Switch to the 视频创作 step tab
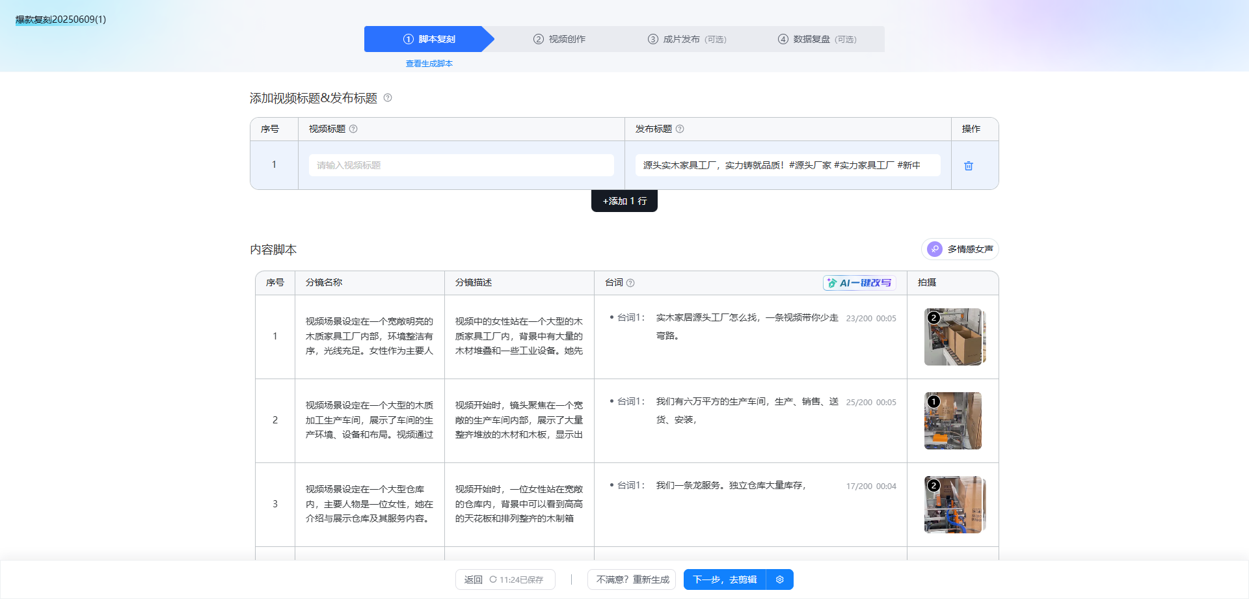This screenshot has width=1249, height=599. [x=559, y=39]
